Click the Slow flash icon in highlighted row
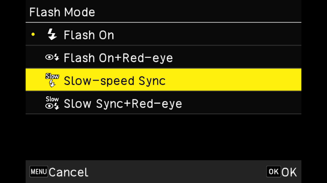Image resolution: width=327 pixels, height=183 pixels. pos(52,80)
